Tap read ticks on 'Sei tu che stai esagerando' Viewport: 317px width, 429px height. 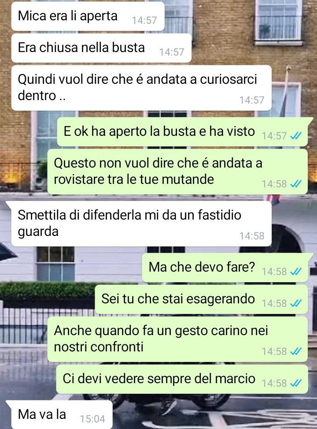tap(296, 303)
